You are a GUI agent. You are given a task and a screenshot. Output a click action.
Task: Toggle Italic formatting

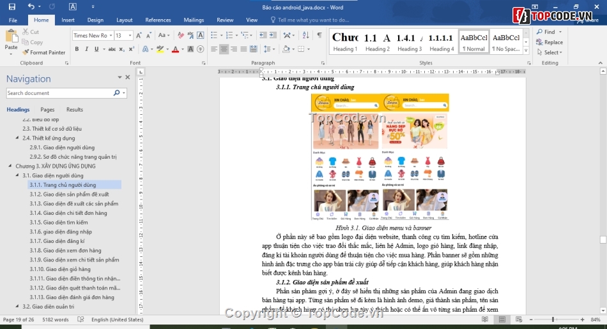[x=87, y=49]
